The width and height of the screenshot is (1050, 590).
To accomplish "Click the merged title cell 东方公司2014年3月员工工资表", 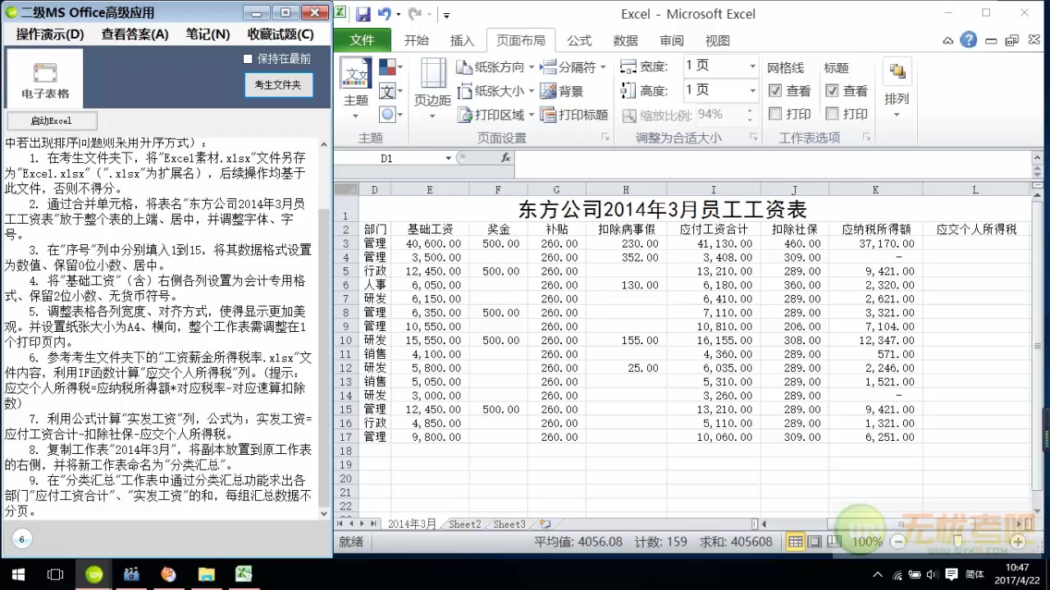I will 662,209.
